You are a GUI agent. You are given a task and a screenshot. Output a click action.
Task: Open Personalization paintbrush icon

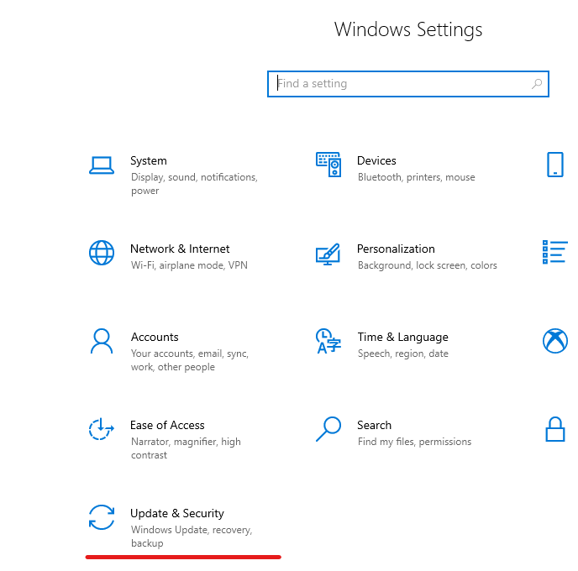[328, 254]
